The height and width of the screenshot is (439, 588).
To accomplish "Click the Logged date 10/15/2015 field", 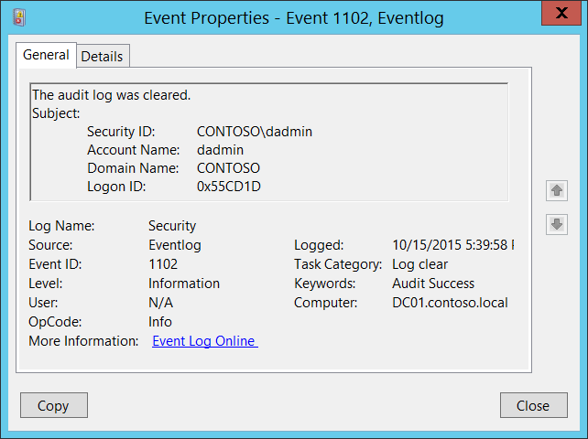I will 452,245.
